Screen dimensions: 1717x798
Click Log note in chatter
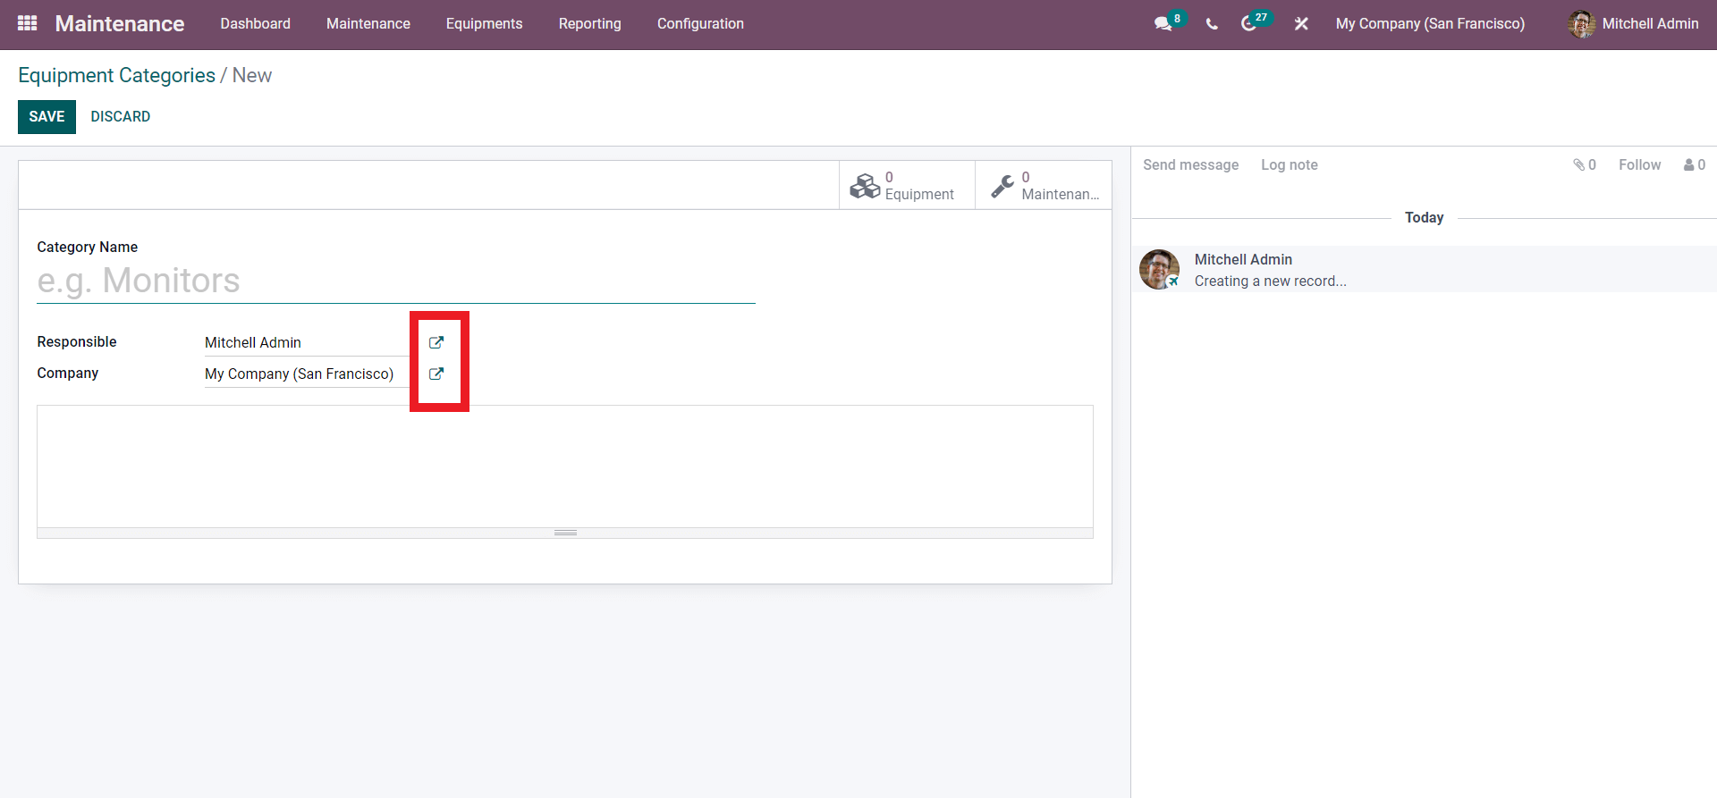(1290, 164)
